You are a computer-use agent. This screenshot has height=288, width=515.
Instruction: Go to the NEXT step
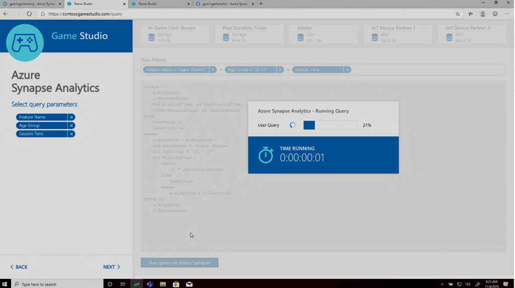[x=112, y=267]
